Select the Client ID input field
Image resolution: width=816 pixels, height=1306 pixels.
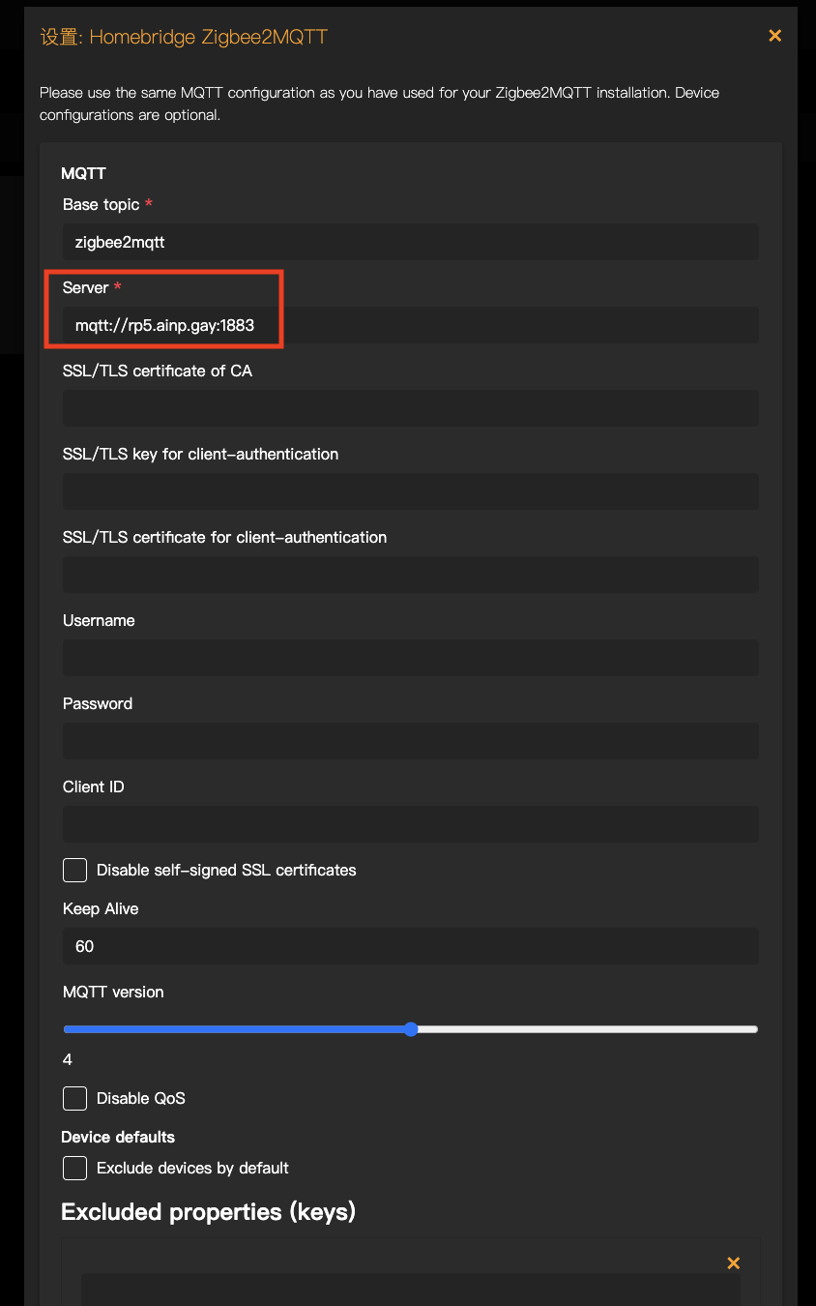tap(411, 824)
